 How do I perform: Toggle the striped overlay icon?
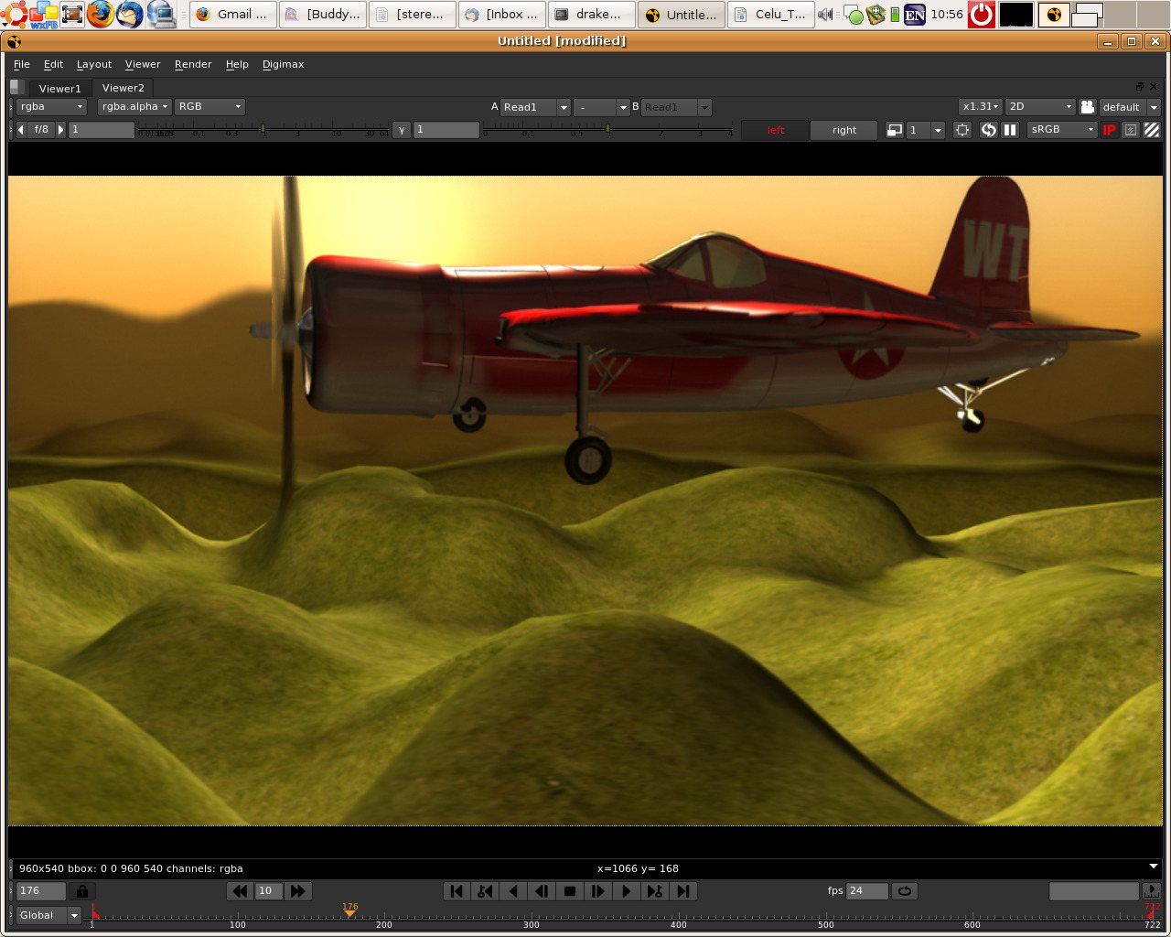pos(1152,130)
